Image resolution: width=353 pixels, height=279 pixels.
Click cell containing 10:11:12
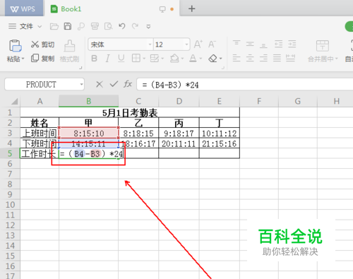pyautogui.click(x=219, y=133)
